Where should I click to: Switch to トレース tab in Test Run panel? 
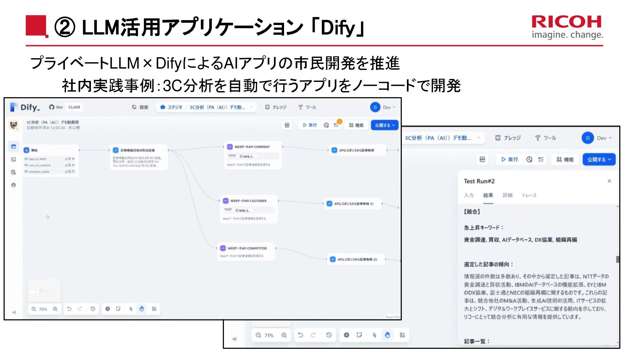pyautogui.click(x=529, y=195)
